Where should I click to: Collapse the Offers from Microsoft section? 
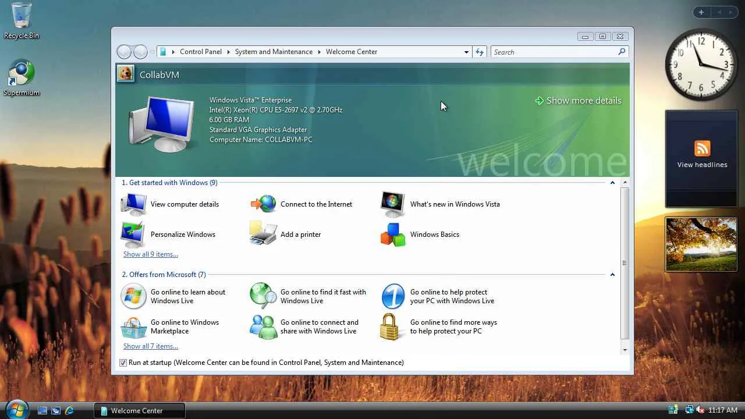[x=612, y=275]
